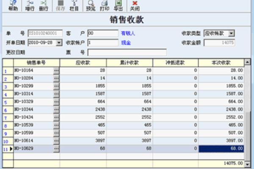
Task: Click 应收款 value 1587
Action: 83,94
